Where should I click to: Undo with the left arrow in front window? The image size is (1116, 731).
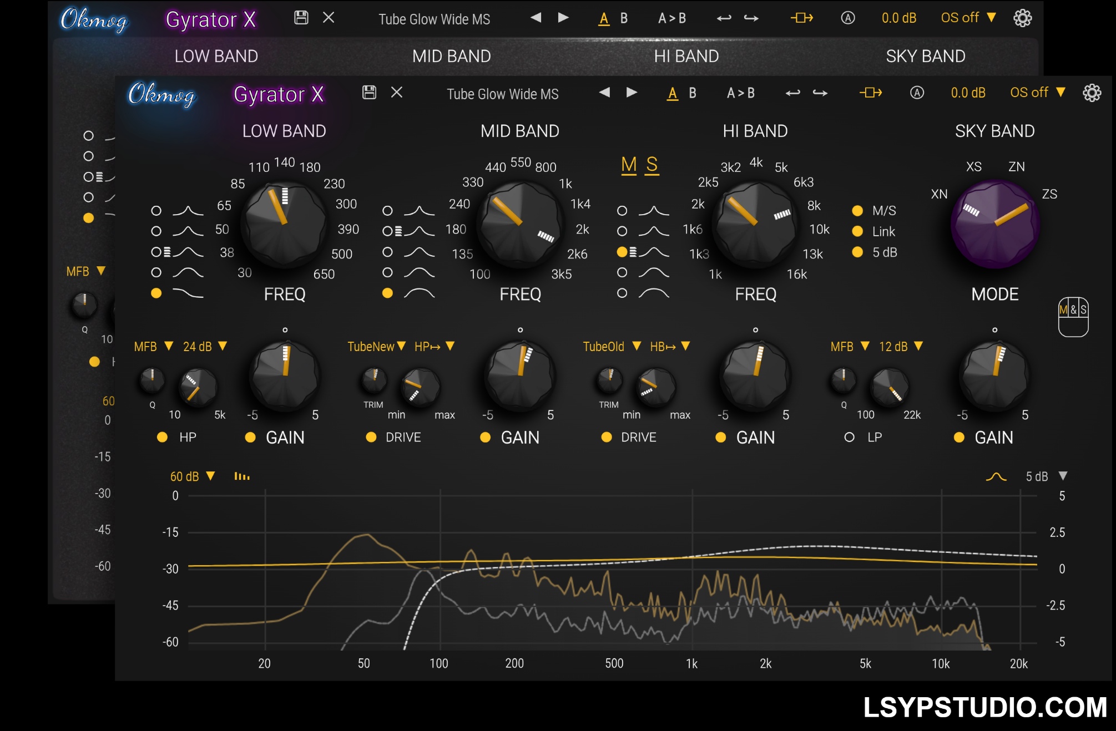click(793, 93)
